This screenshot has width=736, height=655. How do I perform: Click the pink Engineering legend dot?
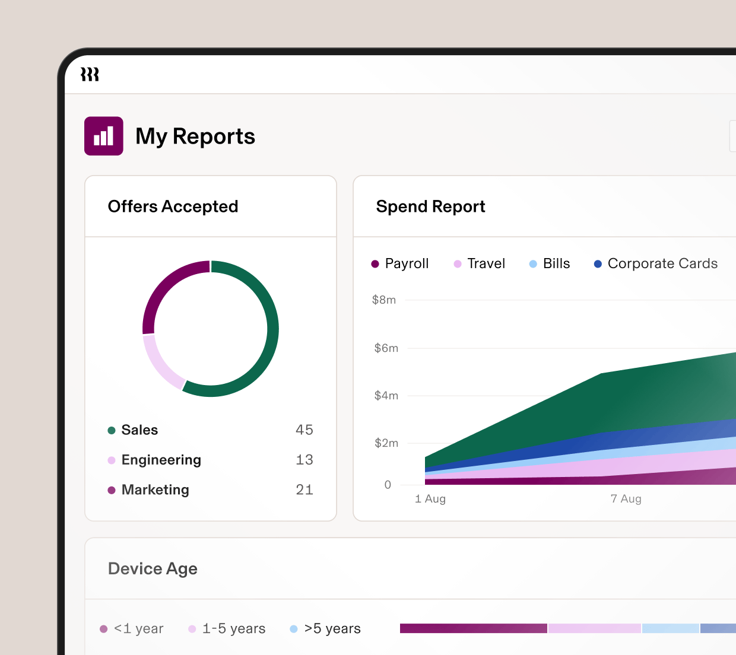click(110, 460)
